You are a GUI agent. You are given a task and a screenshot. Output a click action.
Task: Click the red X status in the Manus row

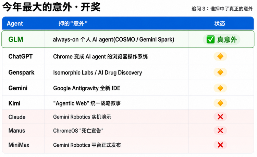[220, 131]
